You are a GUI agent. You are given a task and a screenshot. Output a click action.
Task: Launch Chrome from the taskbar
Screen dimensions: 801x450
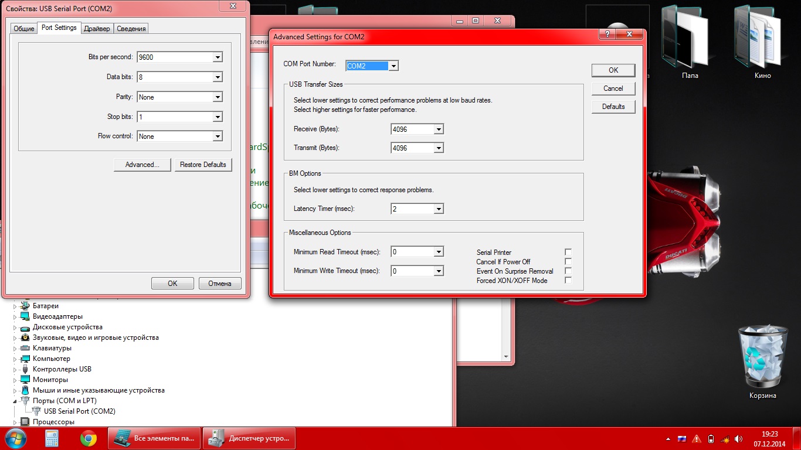[89, 438]
